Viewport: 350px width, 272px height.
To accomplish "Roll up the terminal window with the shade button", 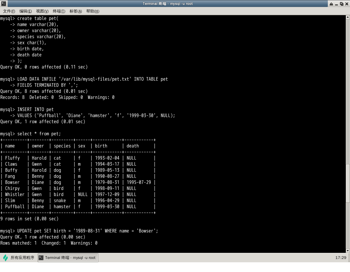I will tap(331, 4).
